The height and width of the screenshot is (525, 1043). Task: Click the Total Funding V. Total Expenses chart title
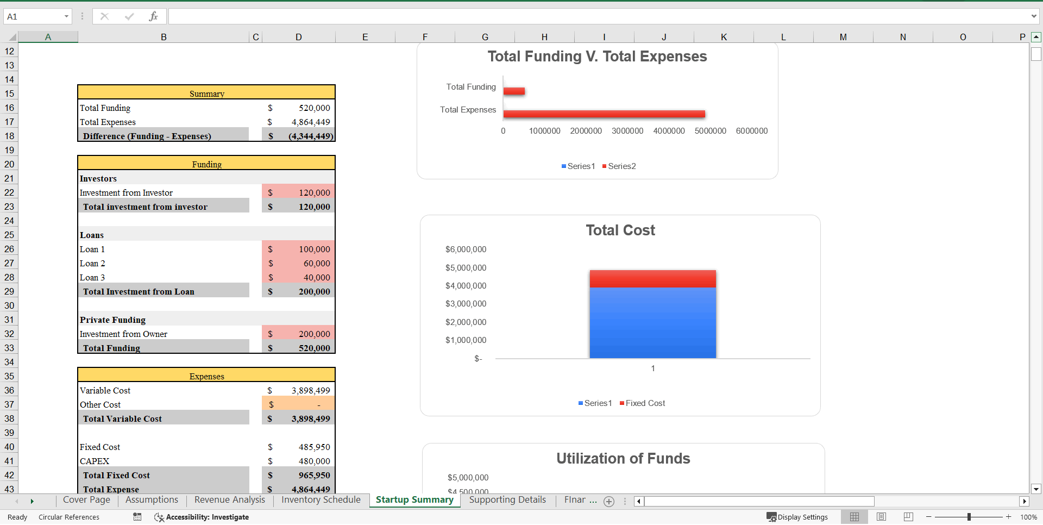597,57
